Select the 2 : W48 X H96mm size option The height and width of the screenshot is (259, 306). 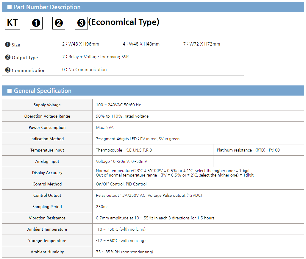[x=81, y=44]
